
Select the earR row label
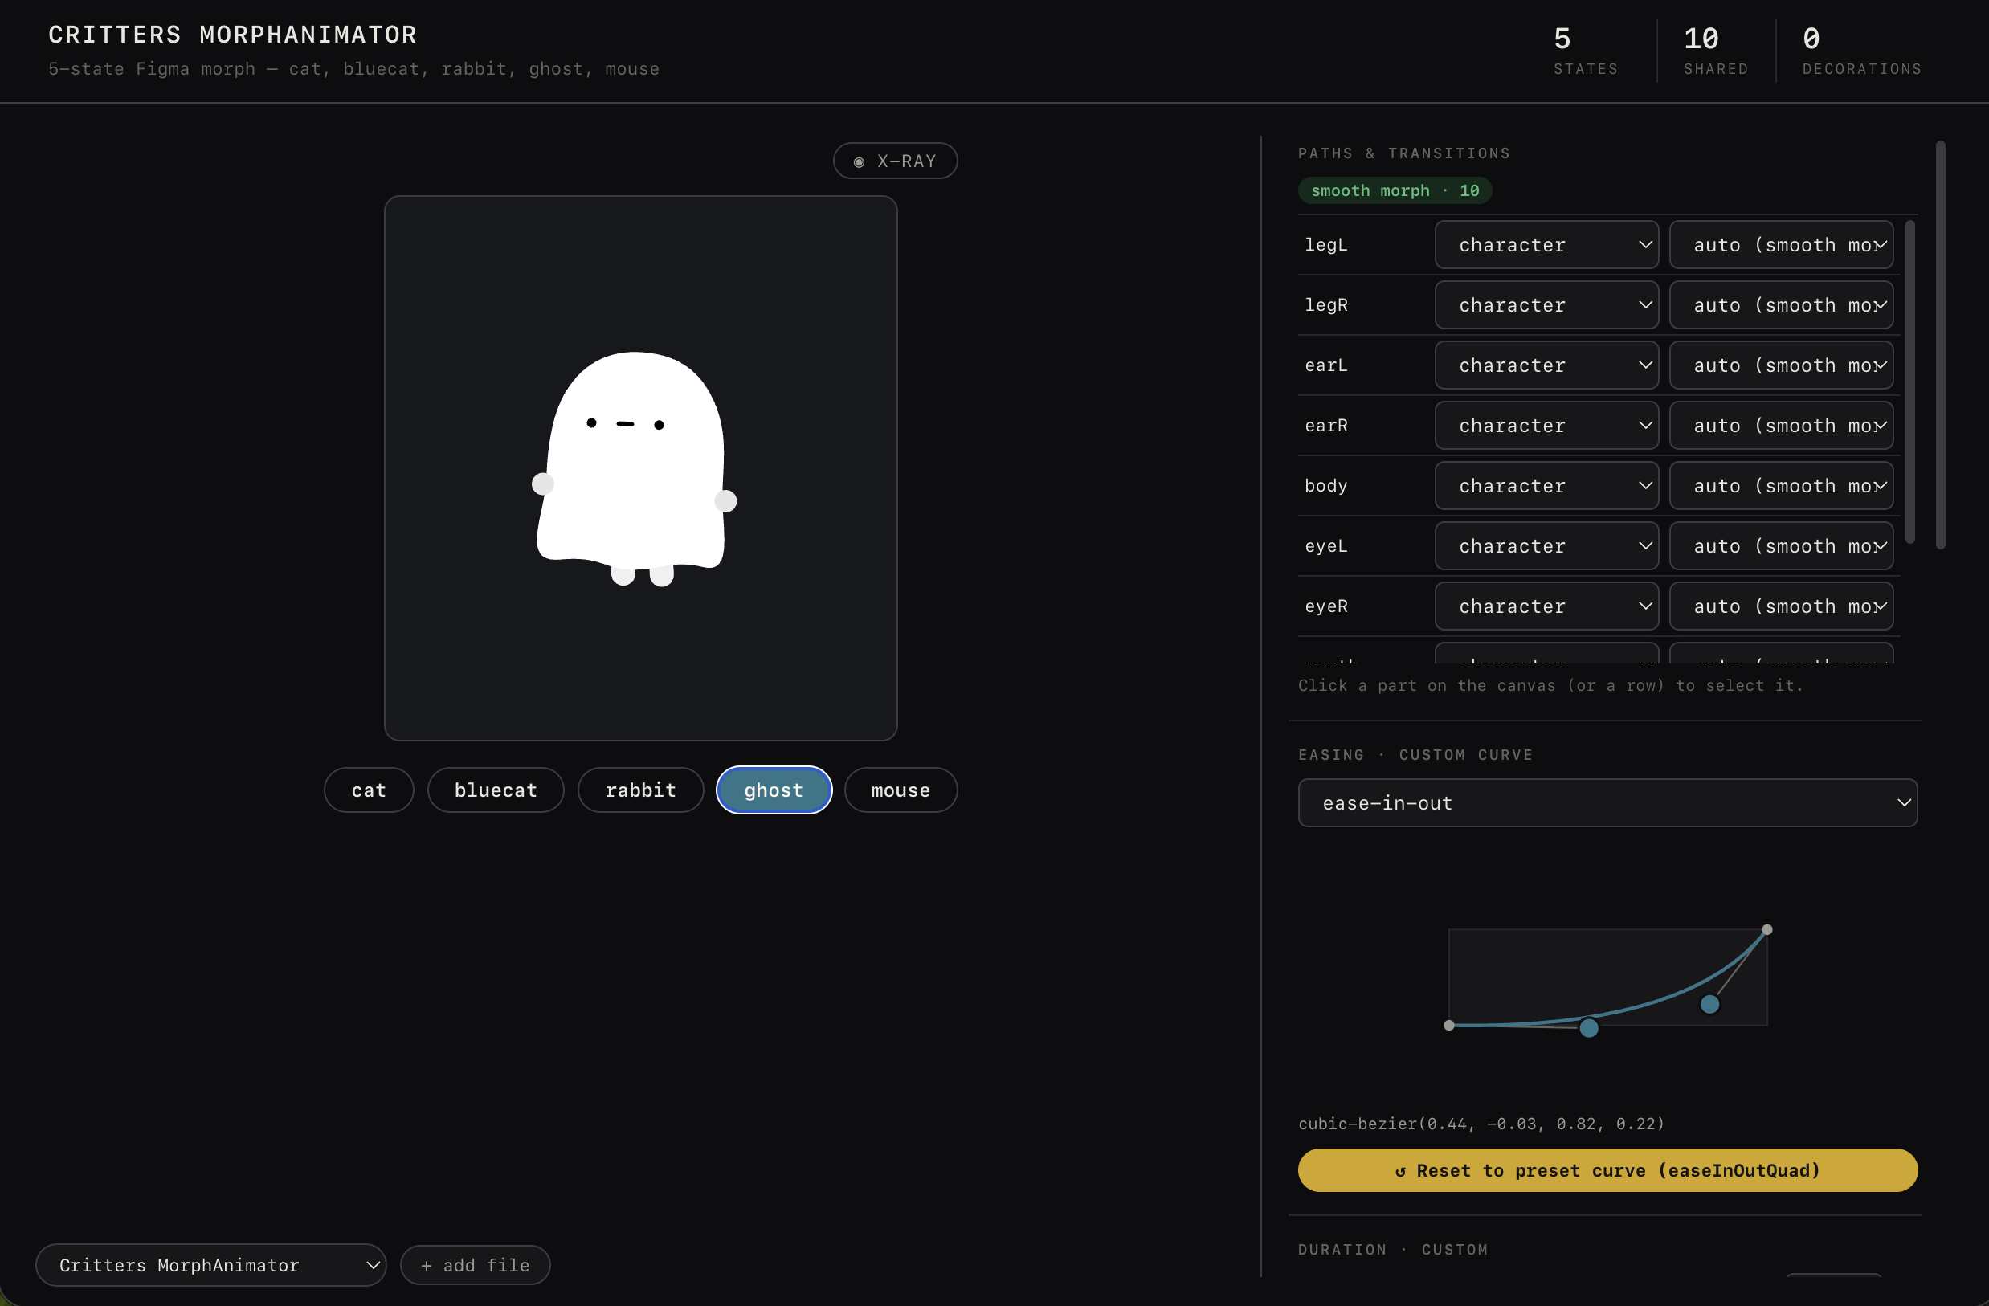coord(1326,426)
